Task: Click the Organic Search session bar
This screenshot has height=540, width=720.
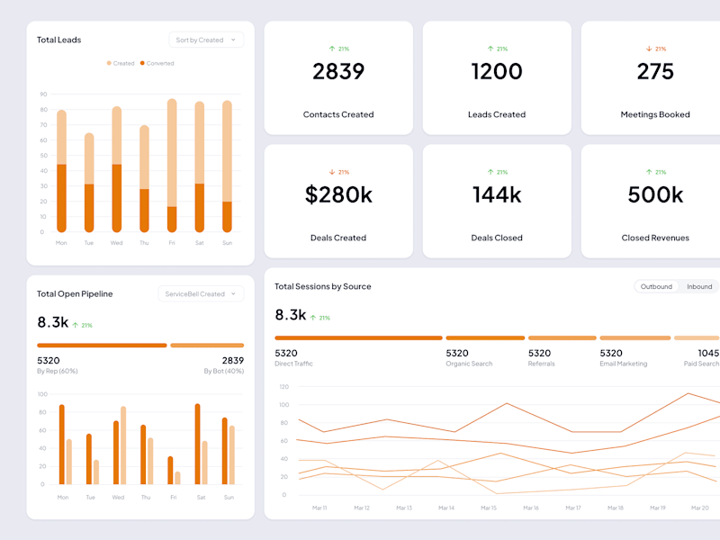Action: 485,338
